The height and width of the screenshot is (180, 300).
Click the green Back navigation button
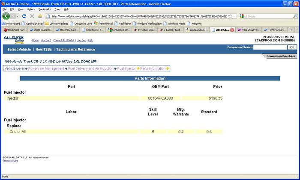click(x=6, y=16)
